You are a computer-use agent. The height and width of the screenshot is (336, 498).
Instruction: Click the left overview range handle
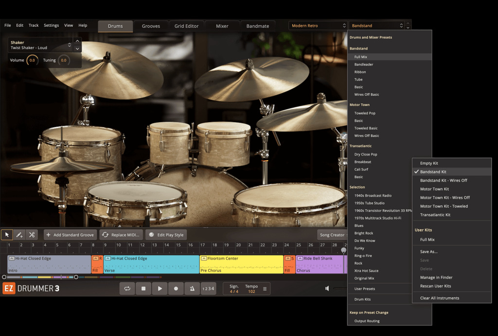coord(4,277)
